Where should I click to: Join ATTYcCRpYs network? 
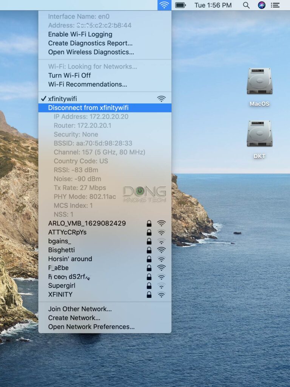[105, 232]
